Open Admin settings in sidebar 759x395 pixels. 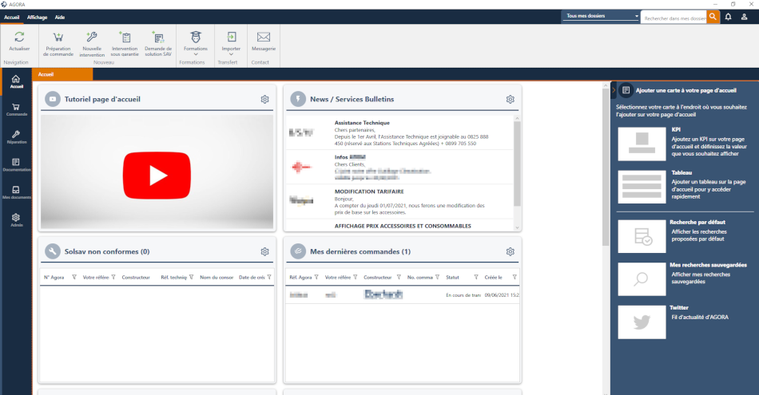(16, 219)
